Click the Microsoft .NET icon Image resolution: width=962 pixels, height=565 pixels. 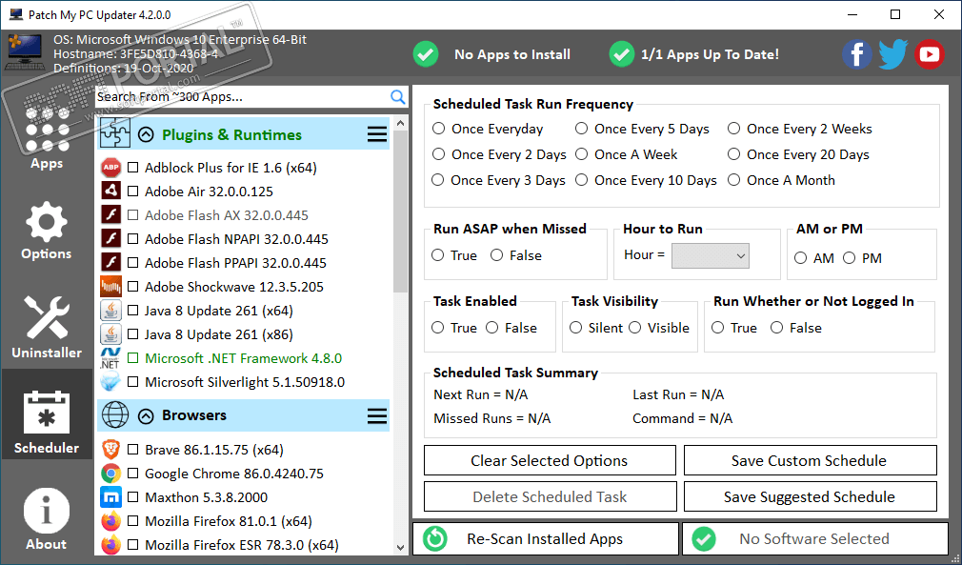coord(111,358)
